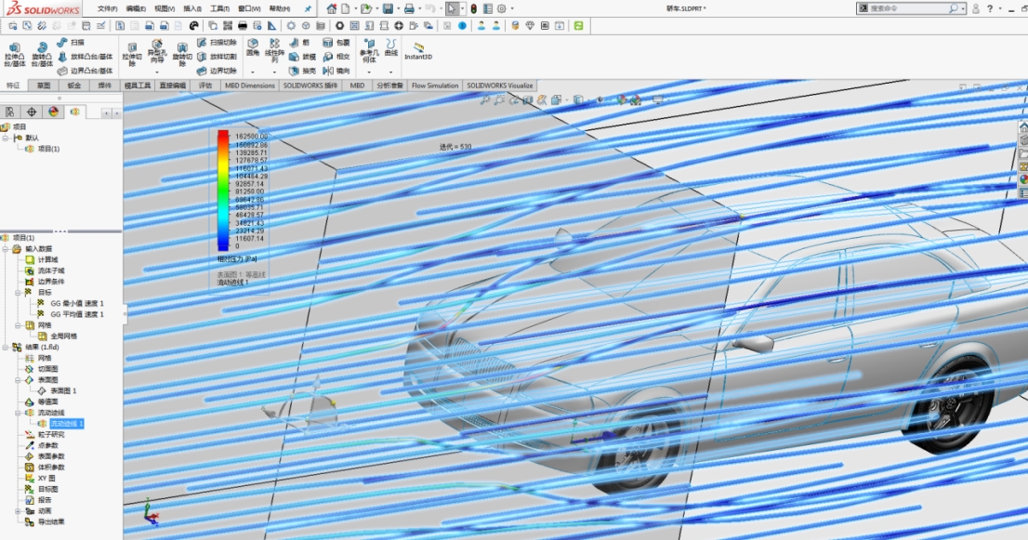Open the dropdown arrow under Curves
The width and height of the screenshot is (1028, 540).
[x=391, y=72]
